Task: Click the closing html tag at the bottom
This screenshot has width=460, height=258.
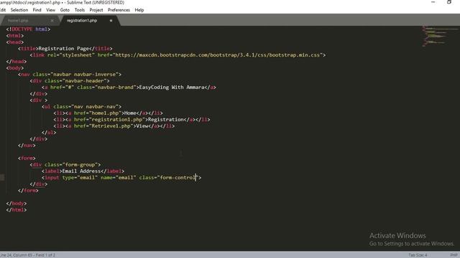Action: (17, 210)
